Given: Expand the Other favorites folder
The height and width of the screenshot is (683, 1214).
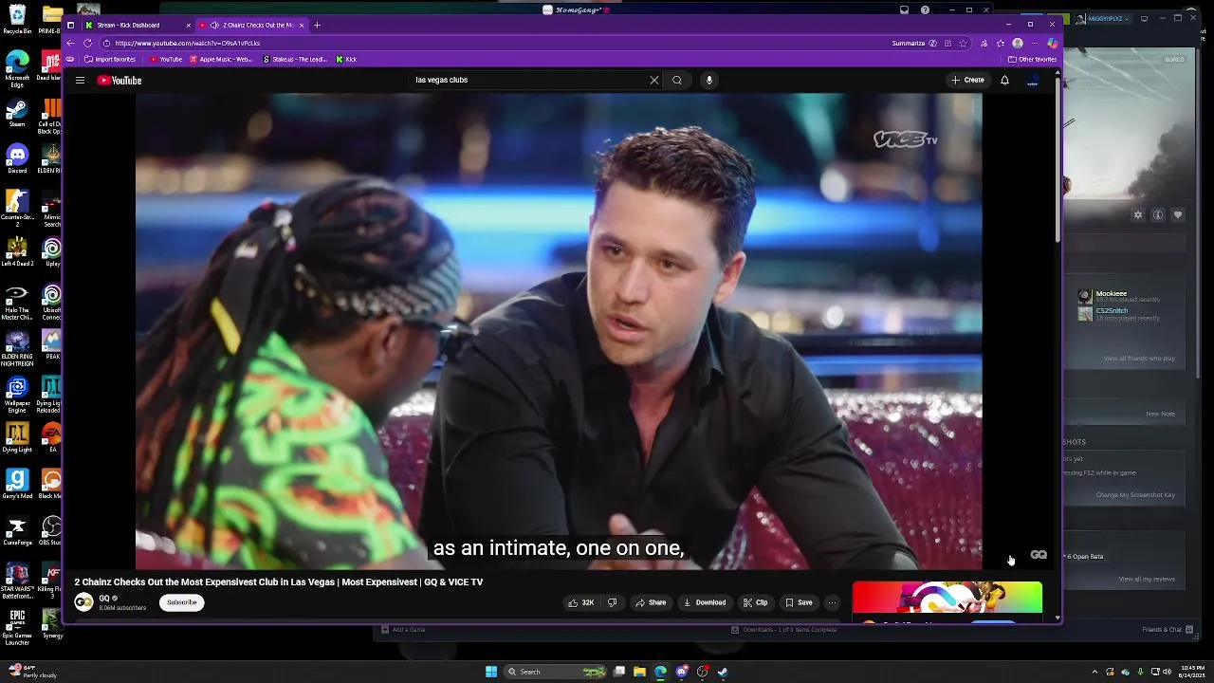Looking at the screenshot, I should click(1032, 59).
